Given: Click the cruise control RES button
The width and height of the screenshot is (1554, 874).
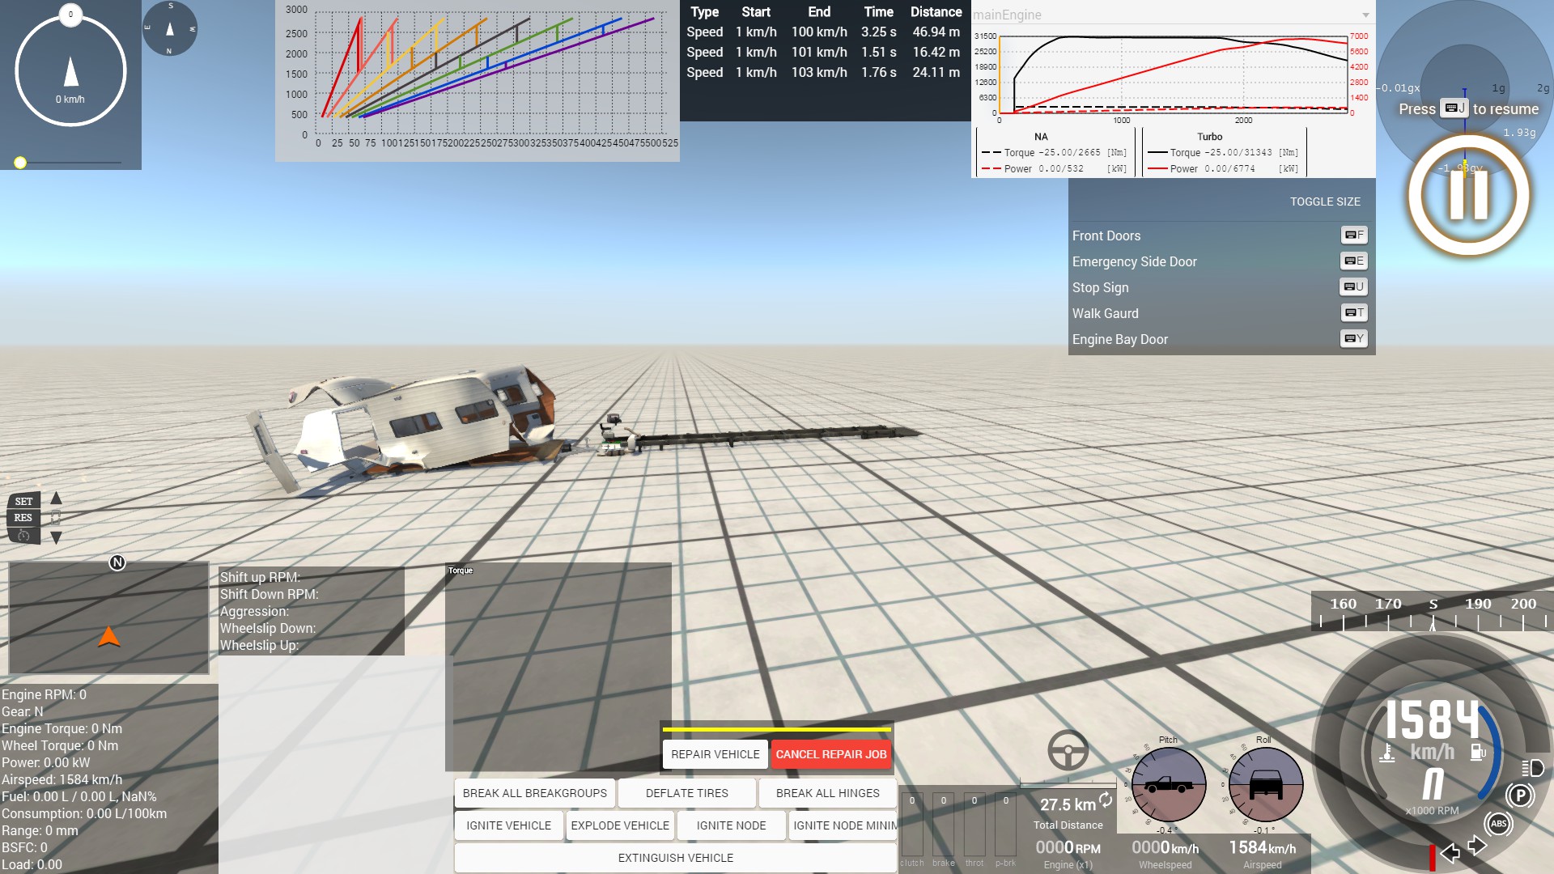Looking at the screenshot, I should 23,518.
